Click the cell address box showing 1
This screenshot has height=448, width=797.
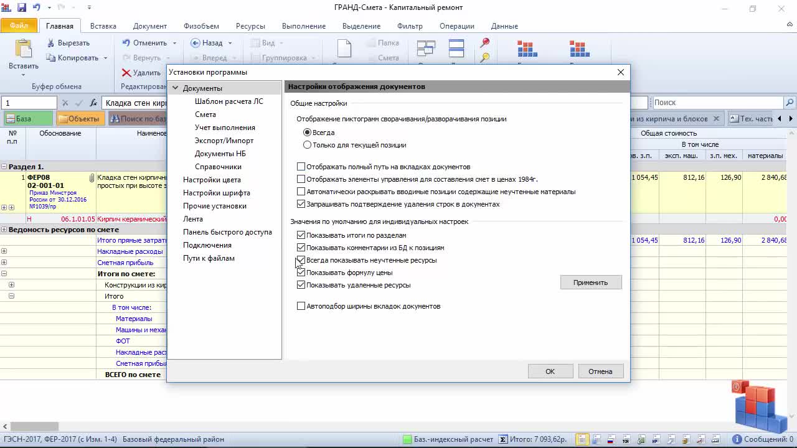click(29, 103)
